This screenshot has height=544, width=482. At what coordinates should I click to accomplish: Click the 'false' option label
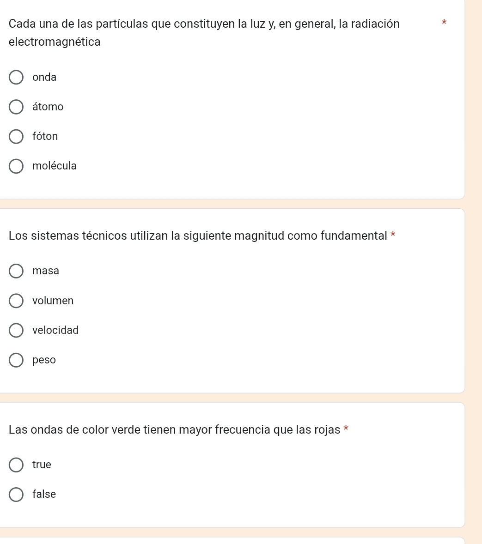44,494
